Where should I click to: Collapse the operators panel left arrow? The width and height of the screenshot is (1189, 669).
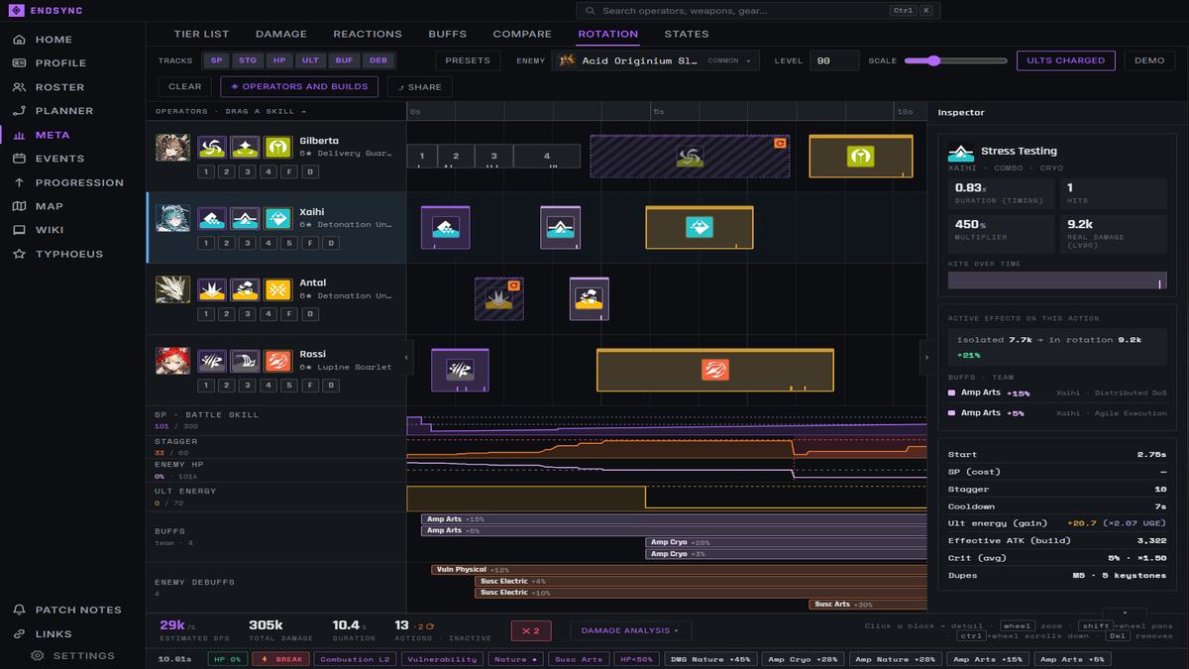point(408,357)
